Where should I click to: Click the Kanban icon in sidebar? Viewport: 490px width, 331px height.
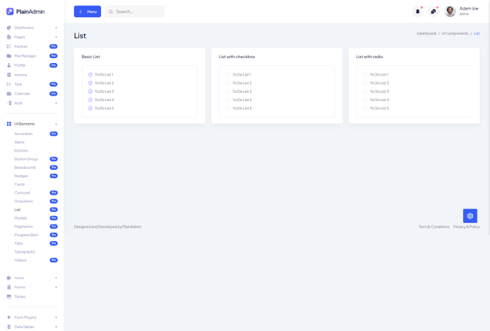tap(9, 46)
